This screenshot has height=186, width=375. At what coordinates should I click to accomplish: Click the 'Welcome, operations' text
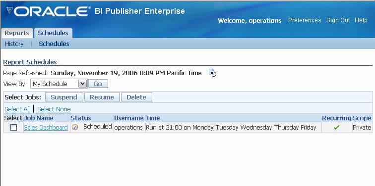(250, 21)
